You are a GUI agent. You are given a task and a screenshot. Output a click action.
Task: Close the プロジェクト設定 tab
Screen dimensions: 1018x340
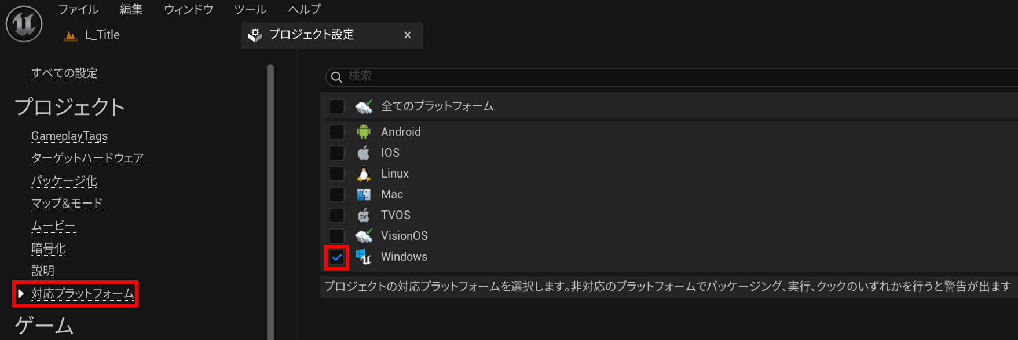[x=408, y=35]
